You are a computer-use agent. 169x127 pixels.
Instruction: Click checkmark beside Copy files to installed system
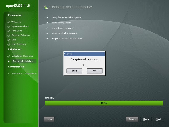(47, 17)
